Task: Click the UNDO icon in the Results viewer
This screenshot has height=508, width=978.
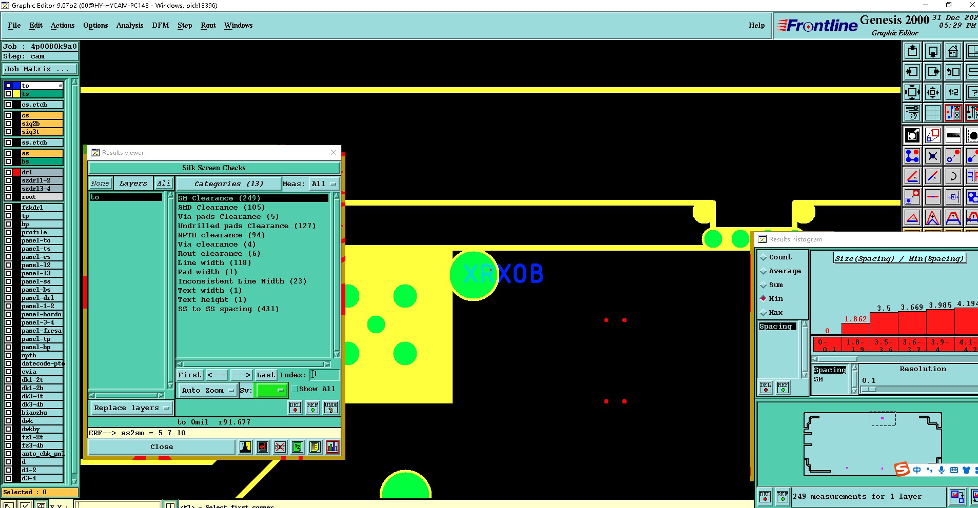Action: click(x=331, y=408)
